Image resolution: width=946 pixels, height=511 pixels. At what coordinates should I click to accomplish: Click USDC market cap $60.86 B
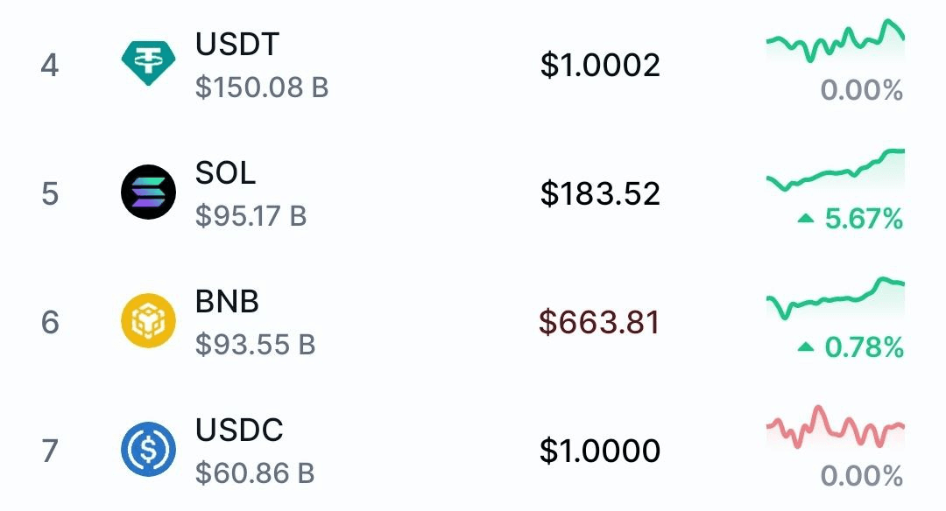click(255, 473)
